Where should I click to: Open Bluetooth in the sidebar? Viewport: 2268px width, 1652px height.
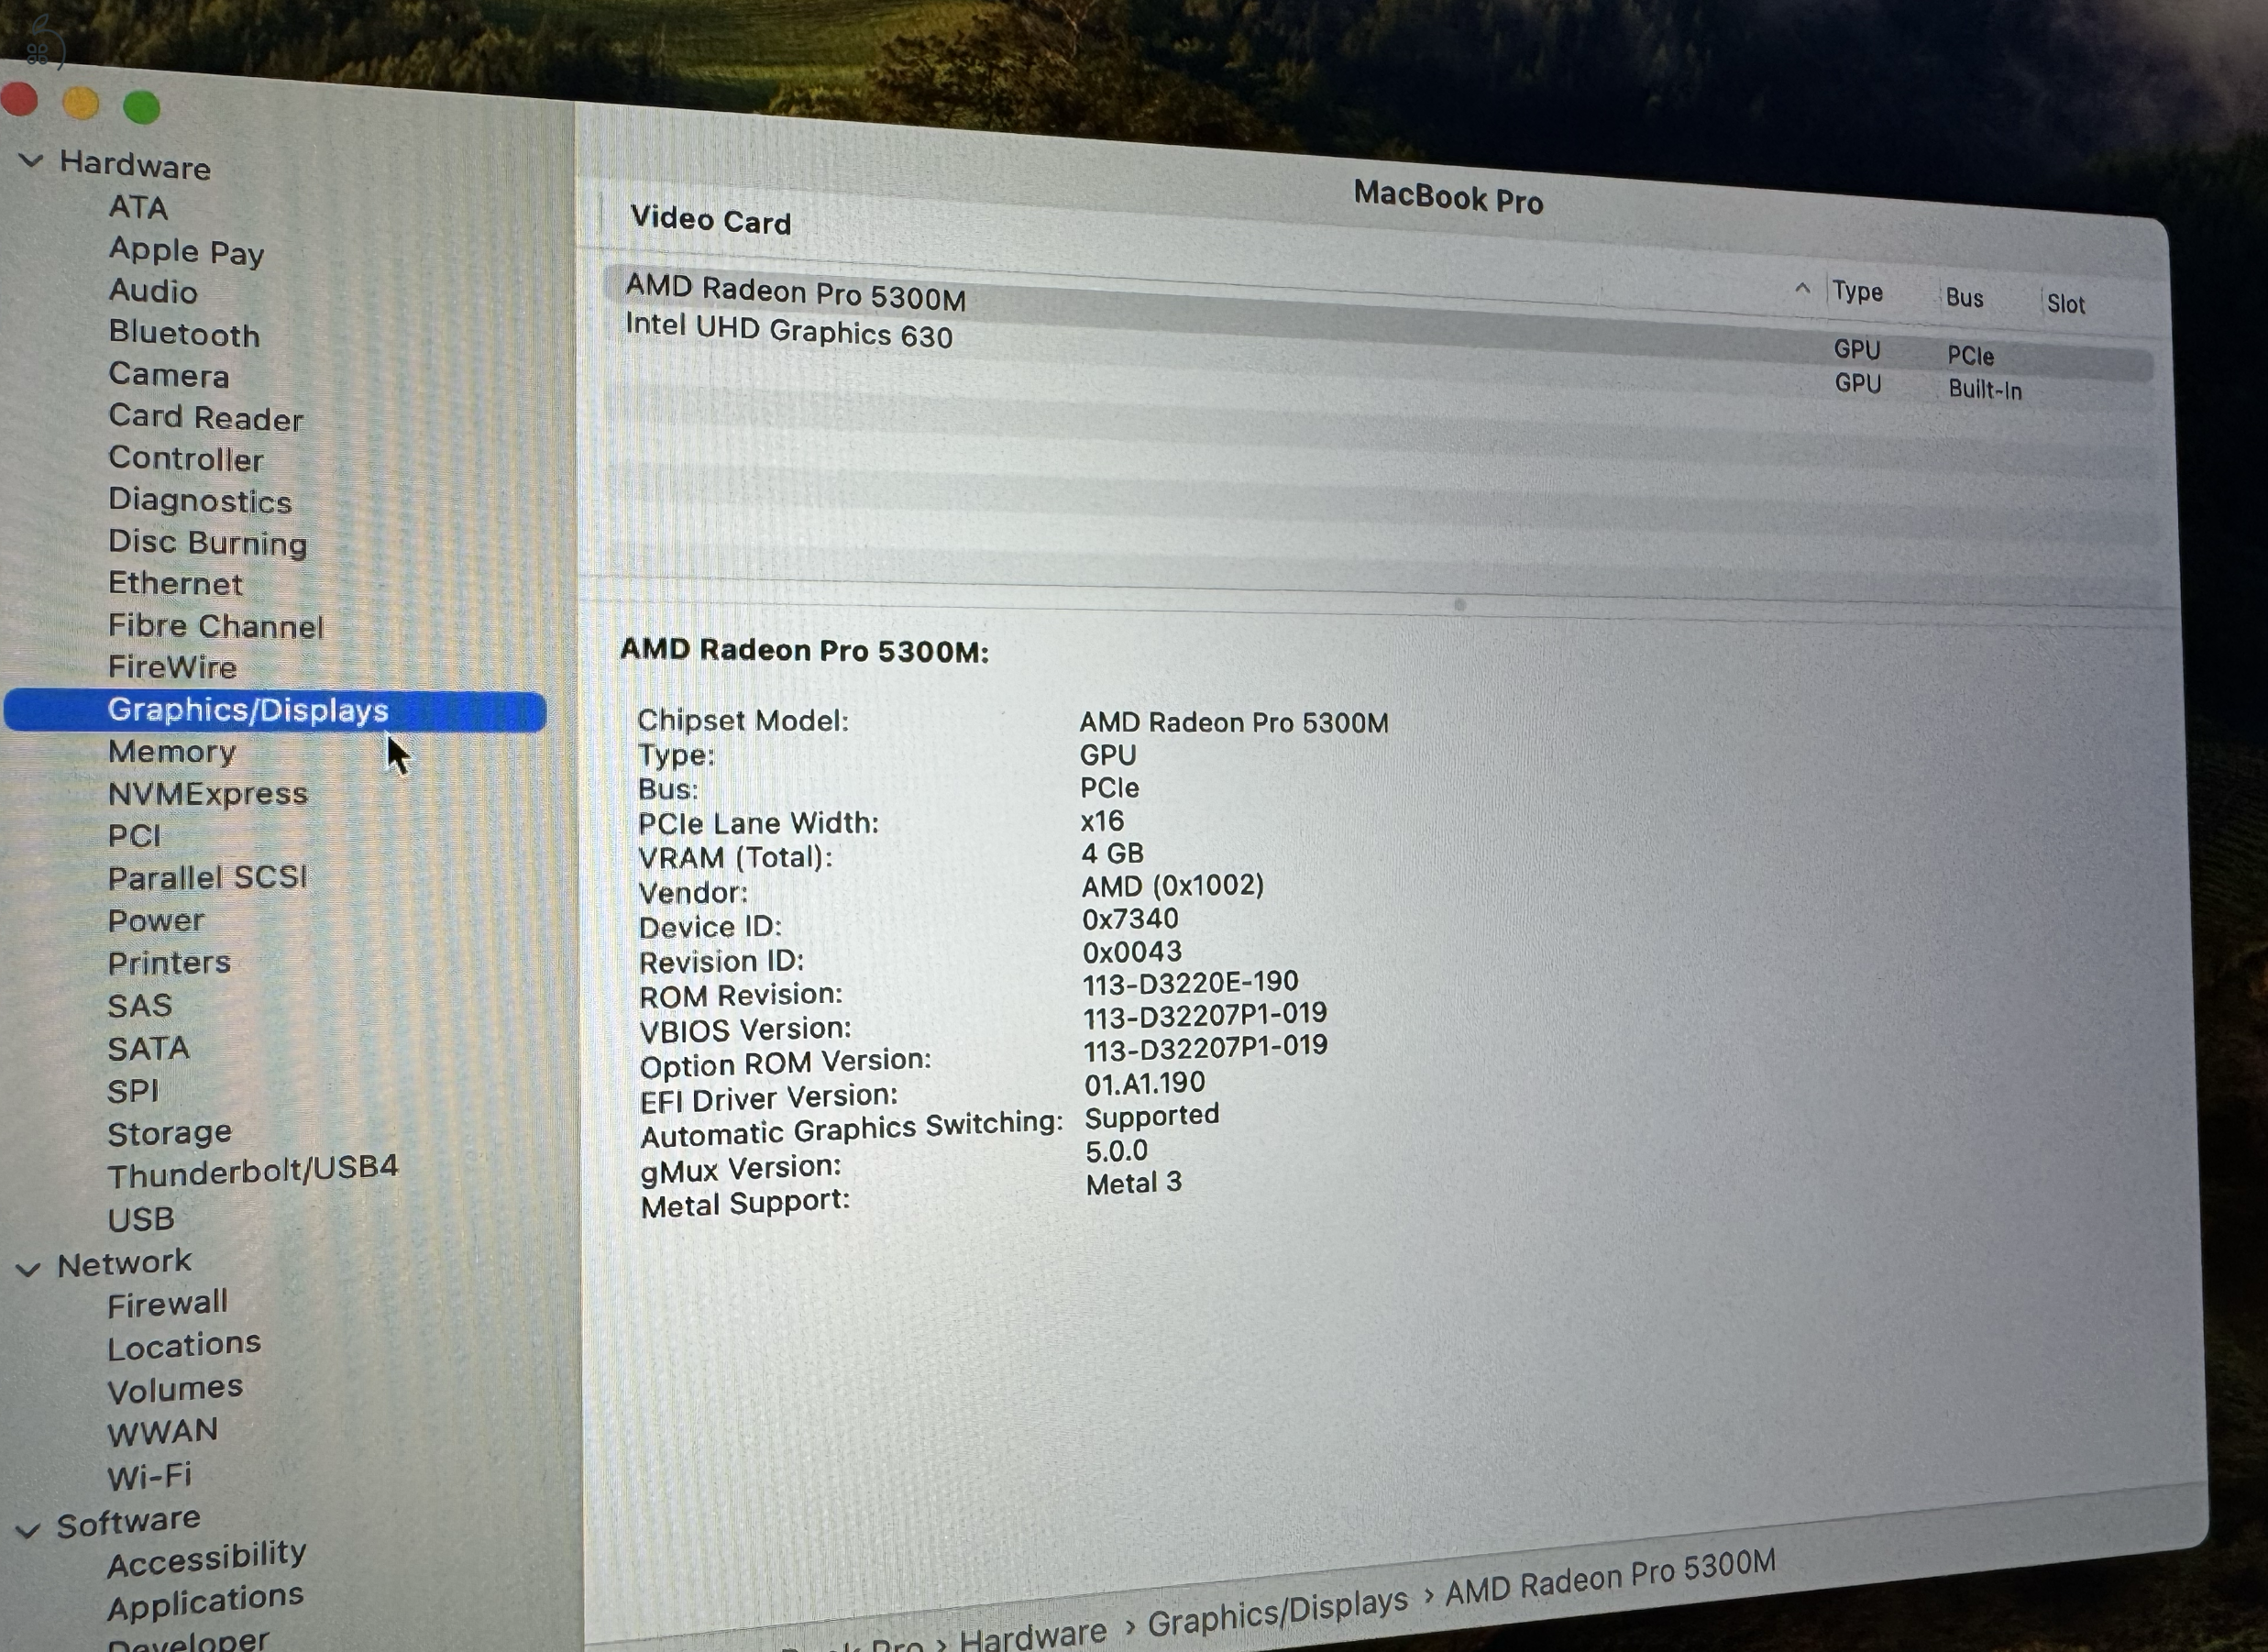[184, 334]
